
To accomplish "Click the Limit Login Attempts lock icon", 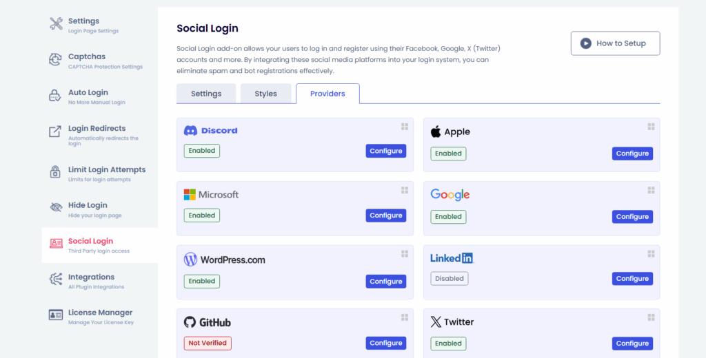I will (x=56, y=172).
